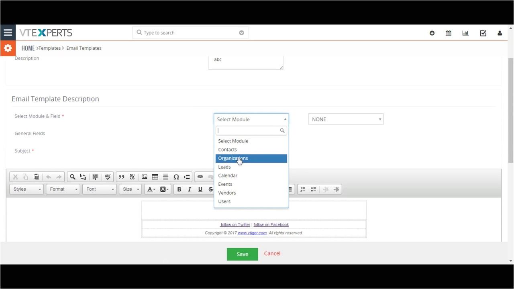This screenshot has width=514, height=289.
Task: Click the Type to search box
Action: (x=190, y=33)
